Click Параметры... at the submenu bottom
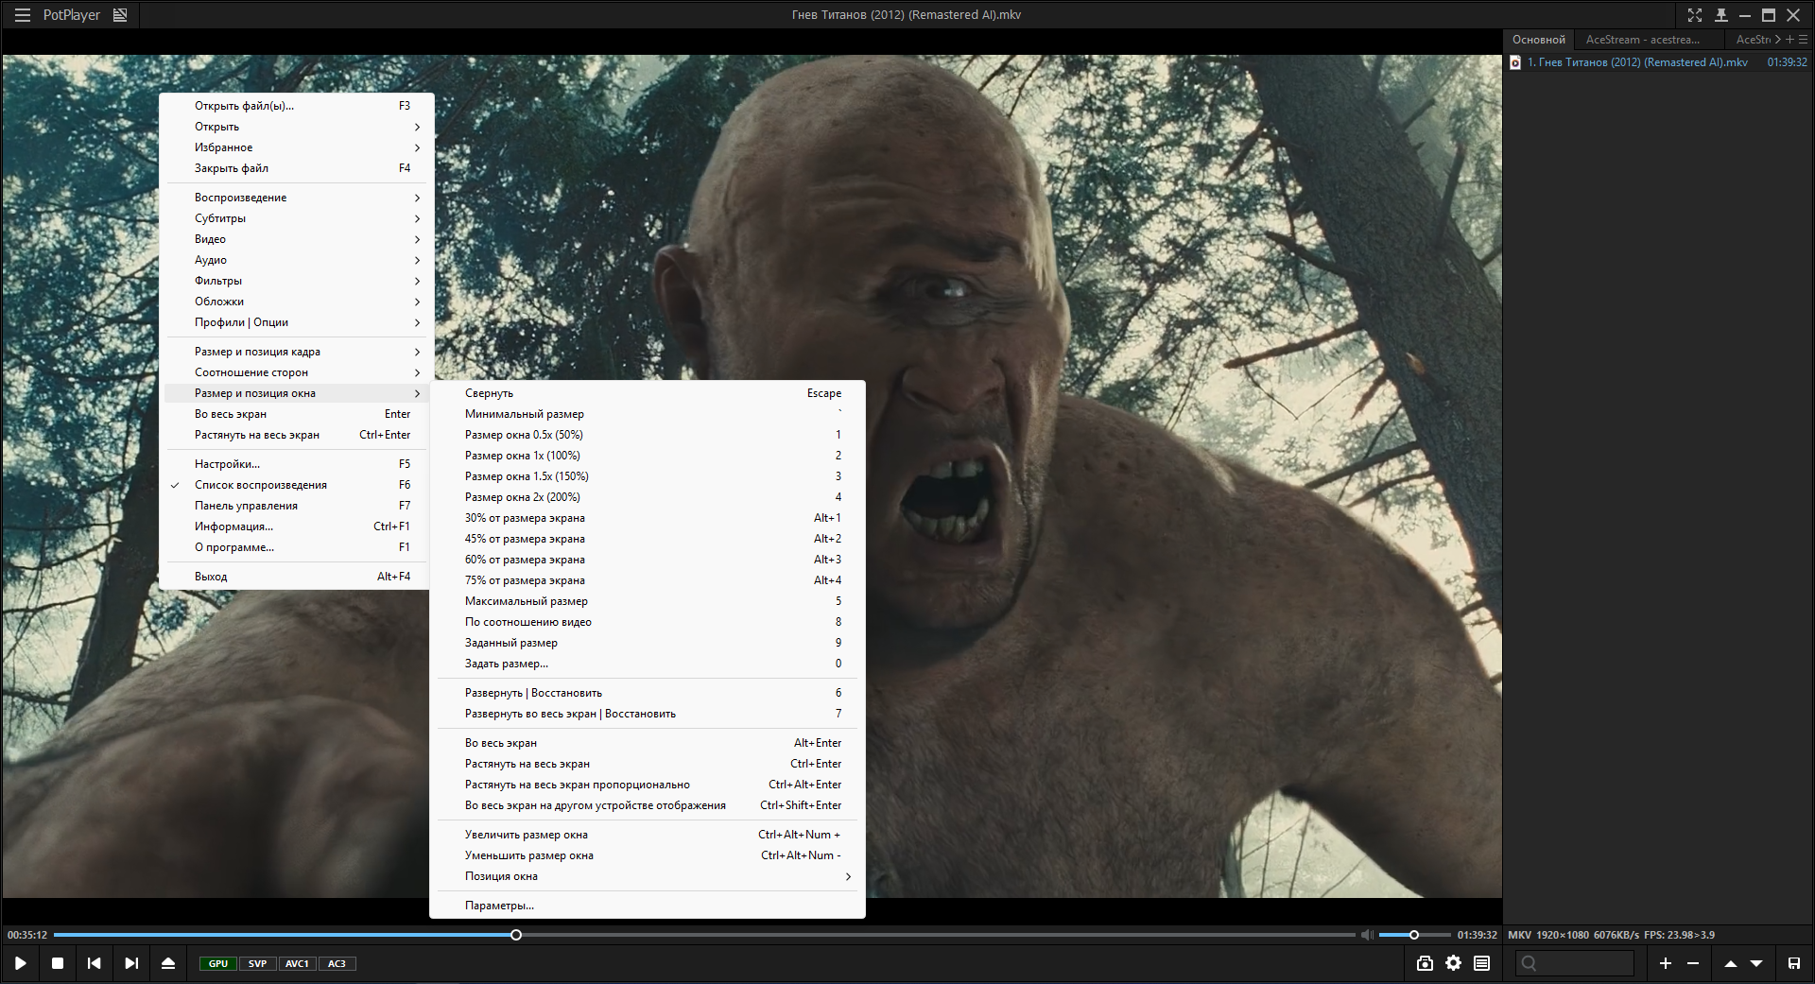Screen dimensions: 1815x984 pyautogui.click(x=499, y=906)
